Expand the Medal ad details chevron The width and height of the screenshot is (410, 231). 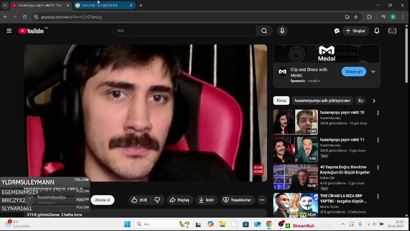point(373,72)
